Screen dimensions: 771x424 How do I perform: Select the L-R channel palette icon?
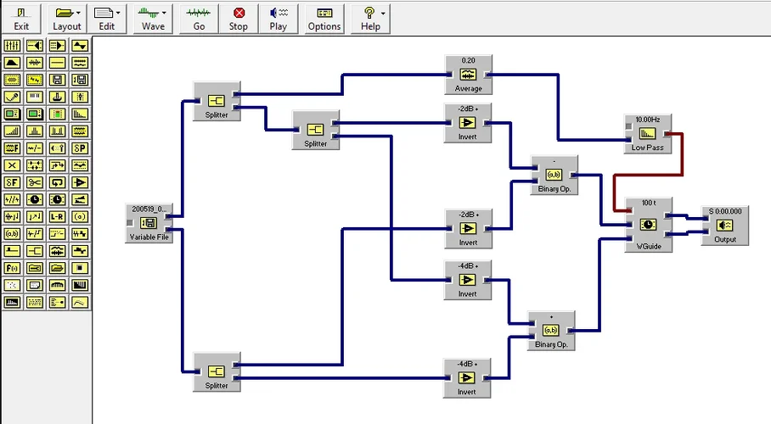[x=57, y=217]
